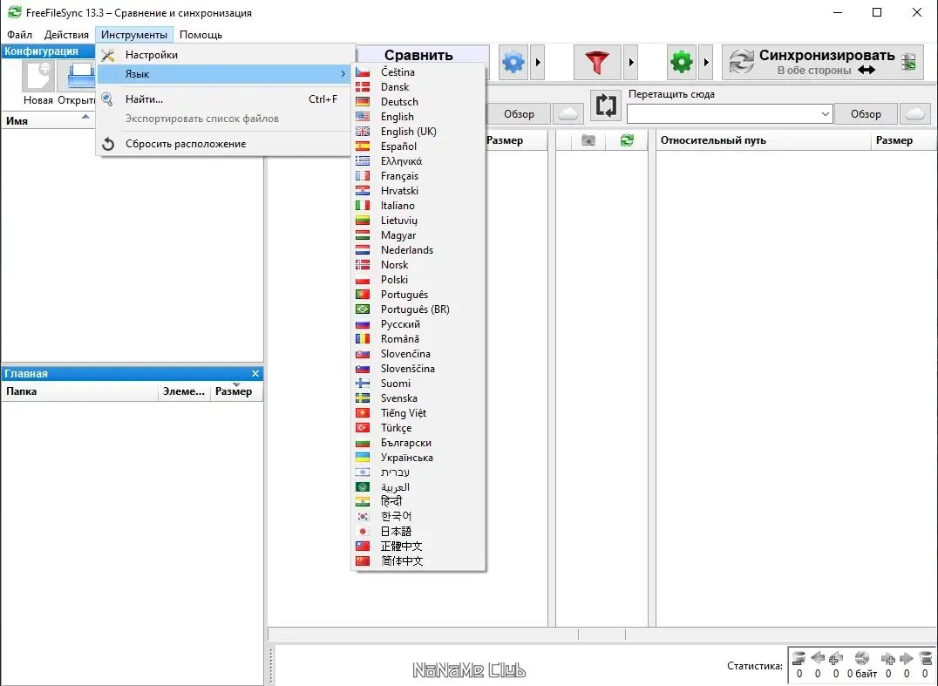Click the magnifier icon next to Найти

(107, 99)
